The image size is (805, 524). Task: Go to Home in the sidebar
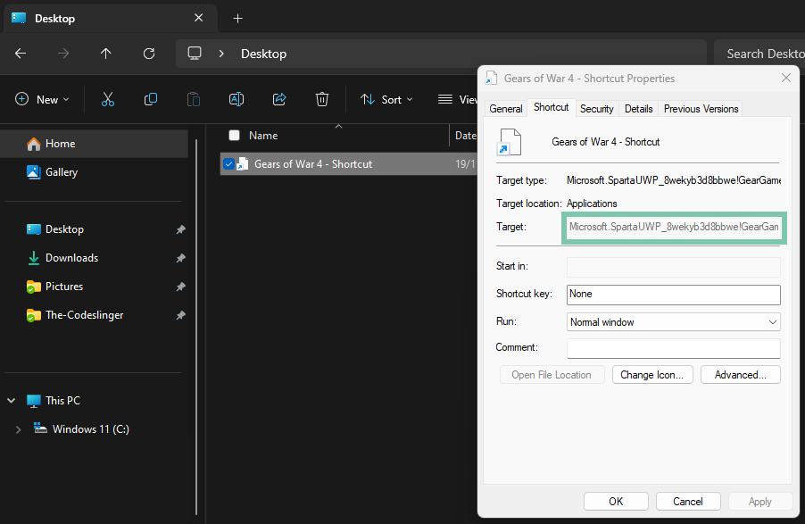click(x=61, y=143)
